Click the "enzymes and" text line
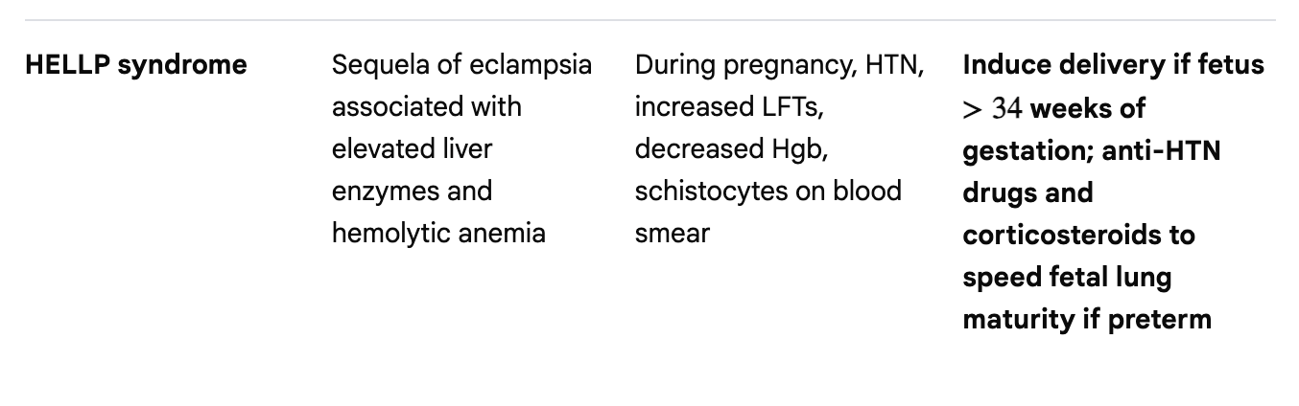This screenshot has width=1299, height=406. click(x=412, y=191)
